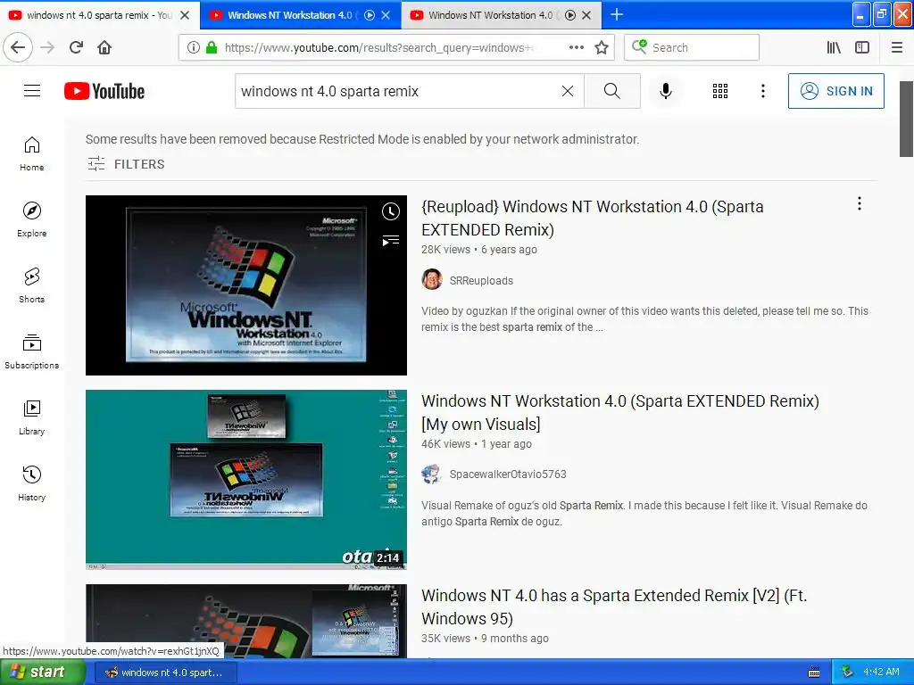This screenshot has height=685, width=914.
Task: Open Subscriptions in YouTube sidebar
Action: tap(32, 351)
